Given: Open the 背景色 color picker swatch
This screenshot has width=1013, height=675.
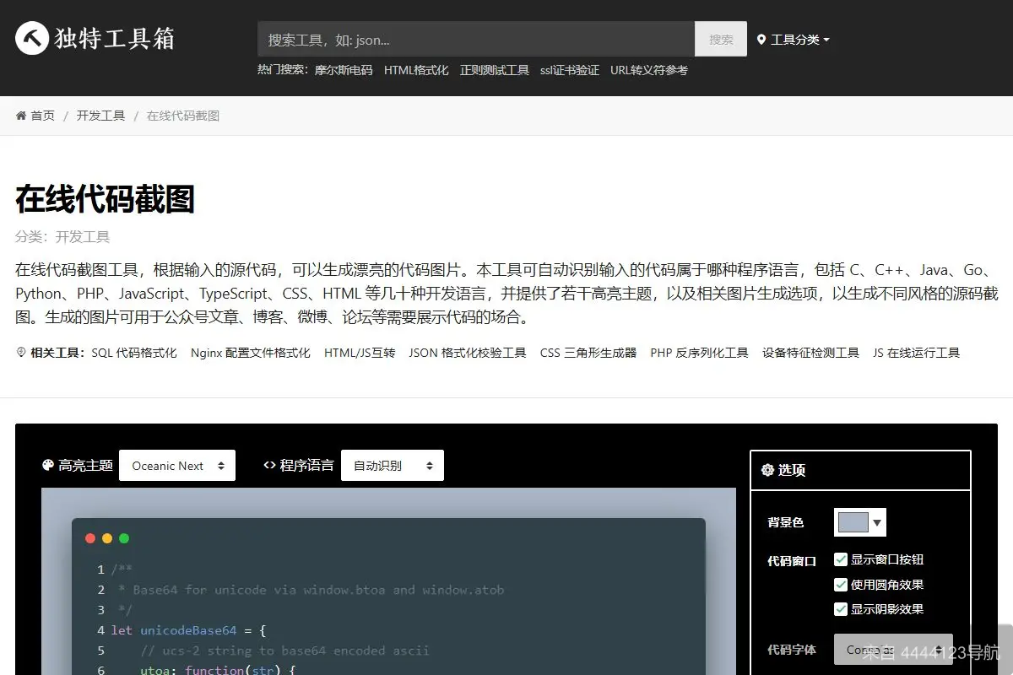Looking at the screenshot, I should point(853,521).
